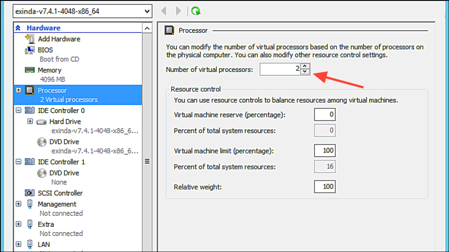Click the '2 Virtual processors' text
The width and height of the screenshot is (449, 252).
point(69,100)
